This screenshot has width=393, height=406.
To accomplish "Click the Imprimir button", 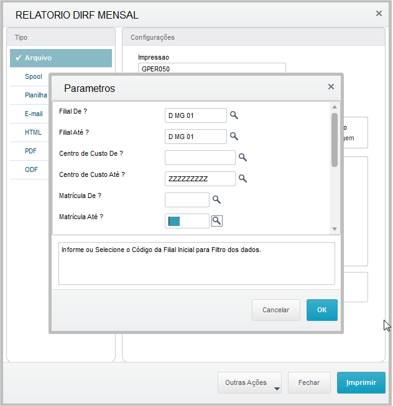I will pyautogui.click(x=361, y=382).
